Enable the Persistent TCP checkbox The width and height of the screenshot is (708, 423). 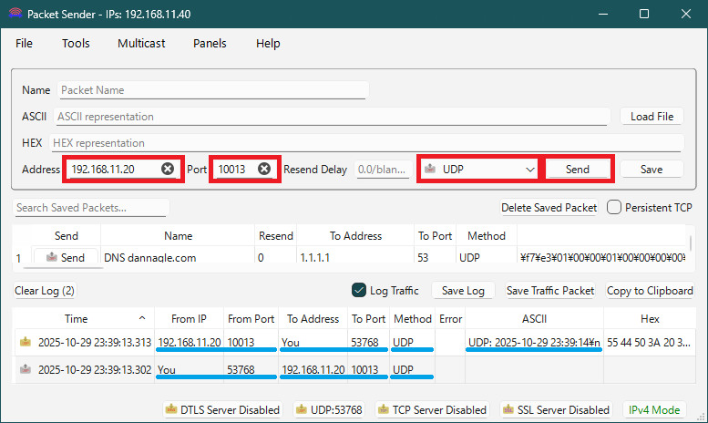pos(614,207)
